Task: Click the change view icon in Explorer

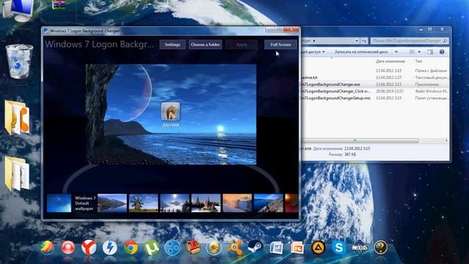Action: click(412, 52)
